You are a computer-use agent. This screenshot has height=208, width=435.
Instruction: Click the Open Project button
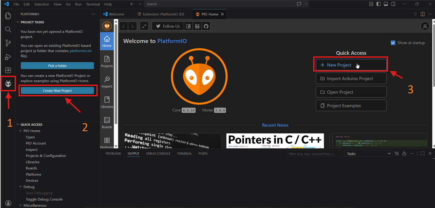pos(351,92)
